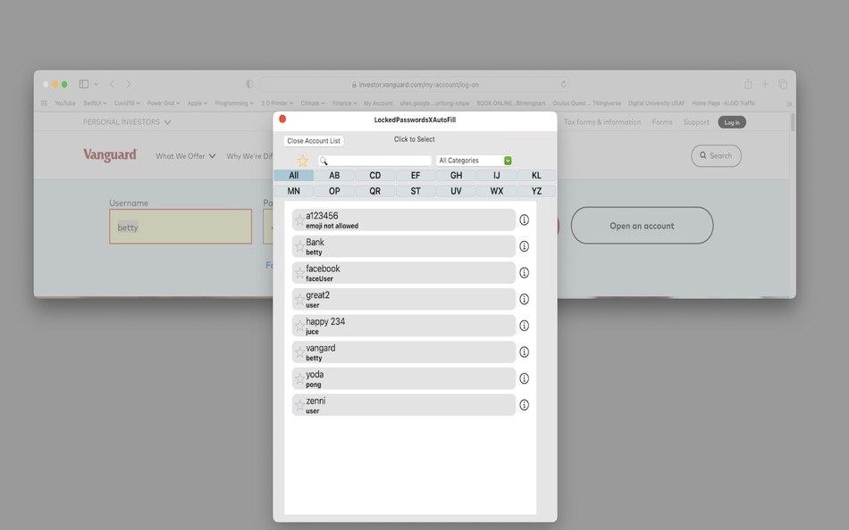
Task: Toggle the star on vangard
Action: click(x=299, y=352)
